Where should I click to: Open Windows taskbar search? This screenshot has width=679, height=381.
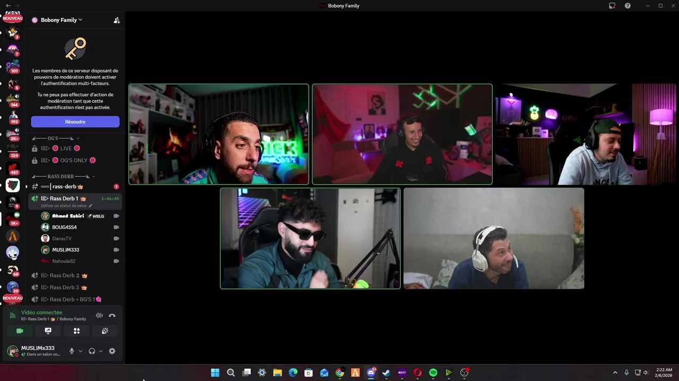pos(231,373)
